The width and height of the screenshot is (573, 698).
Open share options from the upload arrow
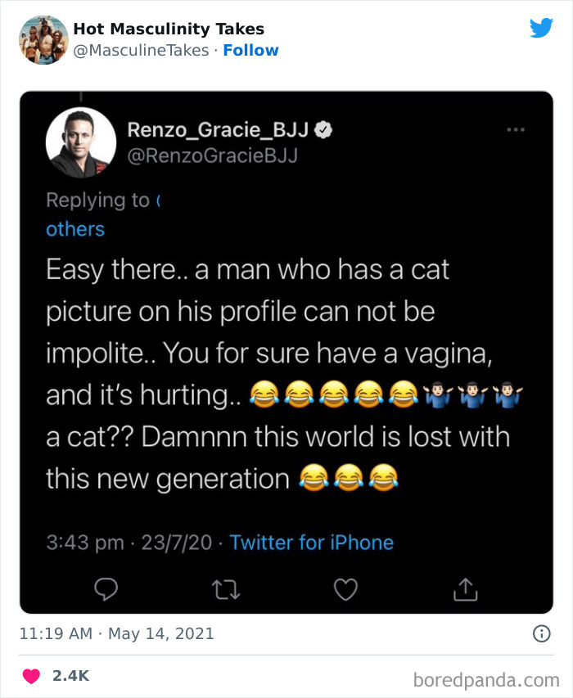(x=465, y=589)
